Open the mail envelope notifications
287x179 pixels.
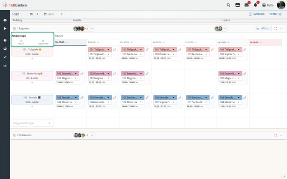point(247,5)
